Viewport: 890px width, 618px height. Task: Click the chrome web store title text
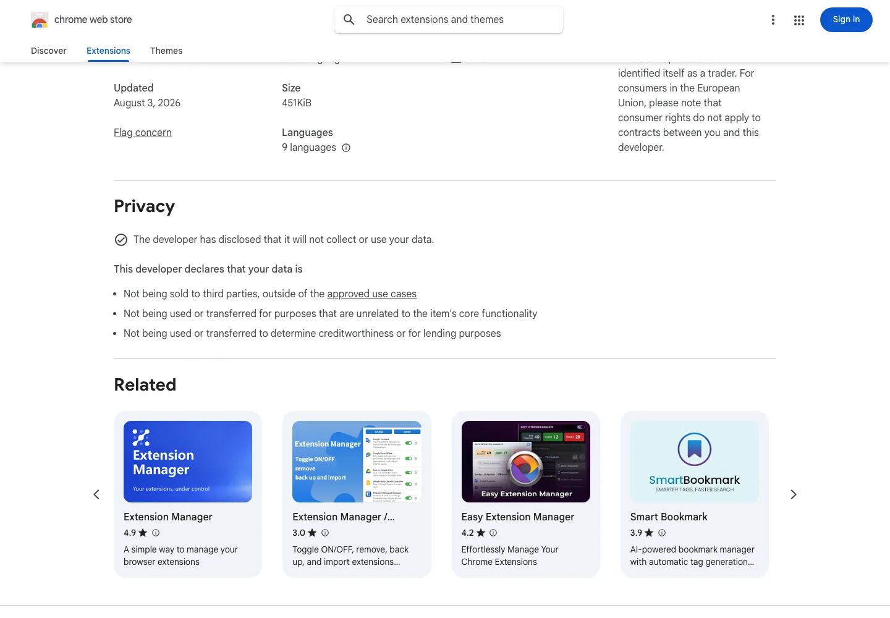click(x=93, y=20)
